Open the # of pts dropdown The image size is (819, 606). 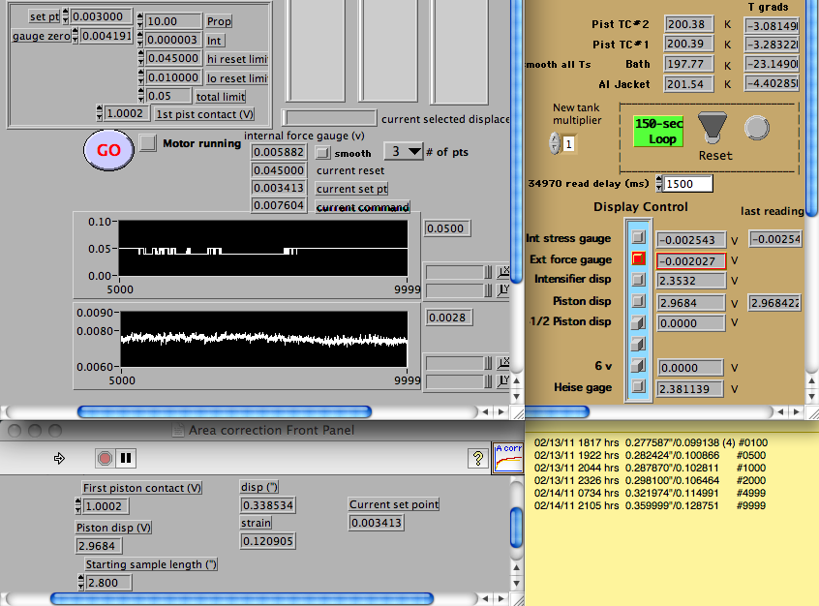click(405, 152)
